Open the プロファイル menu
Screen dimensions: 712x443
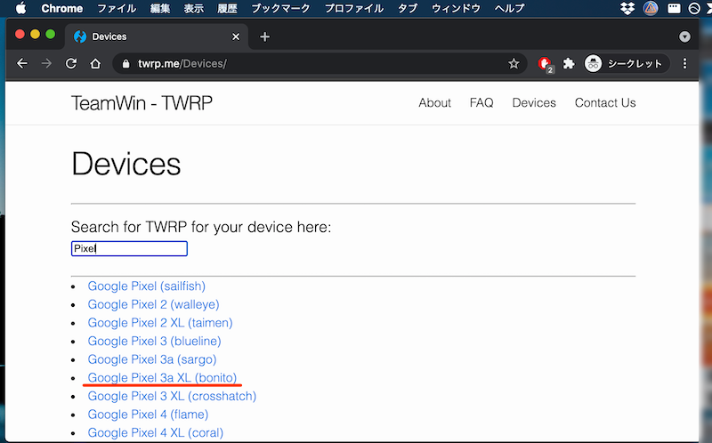click(353, 8)
